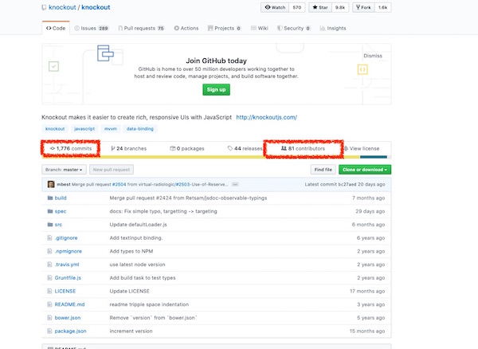Click the README.md file icon

coord(49,304)
